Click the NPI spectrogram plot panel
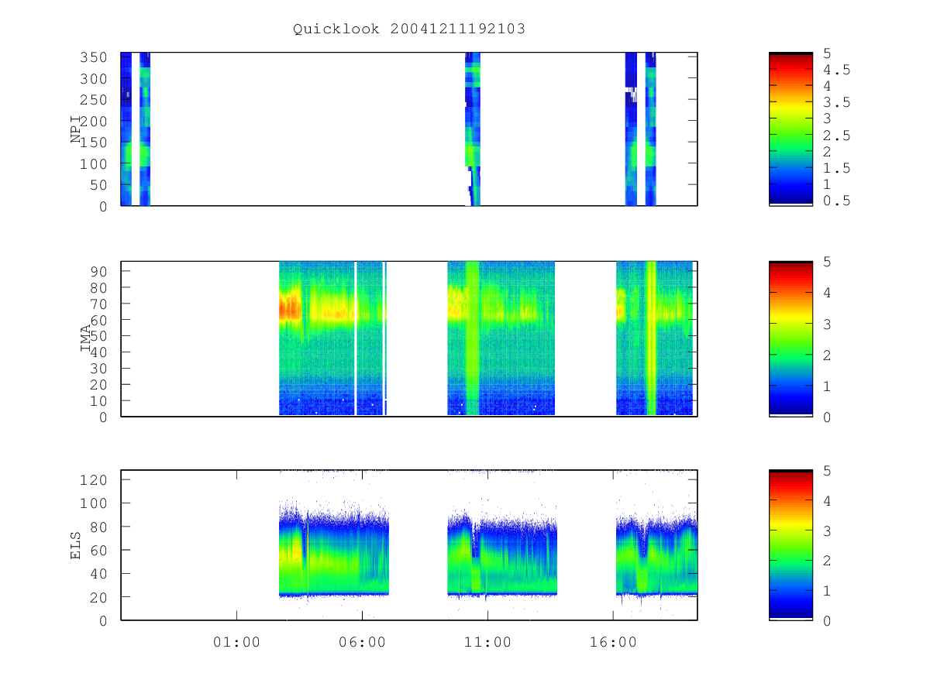Screen dimensions: 930x697 (409, 129)
